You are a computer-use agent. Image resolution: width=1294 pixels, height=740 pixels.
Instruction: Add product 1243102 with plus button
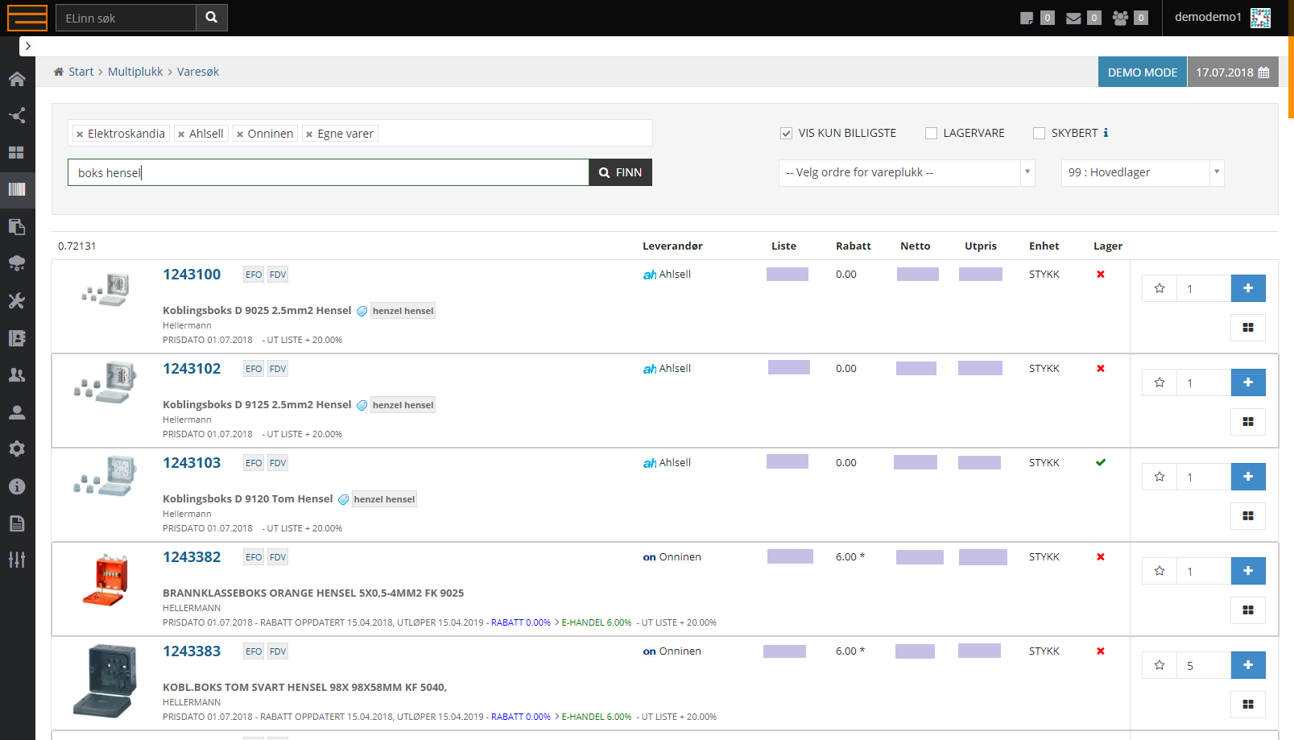(1248, 382)
